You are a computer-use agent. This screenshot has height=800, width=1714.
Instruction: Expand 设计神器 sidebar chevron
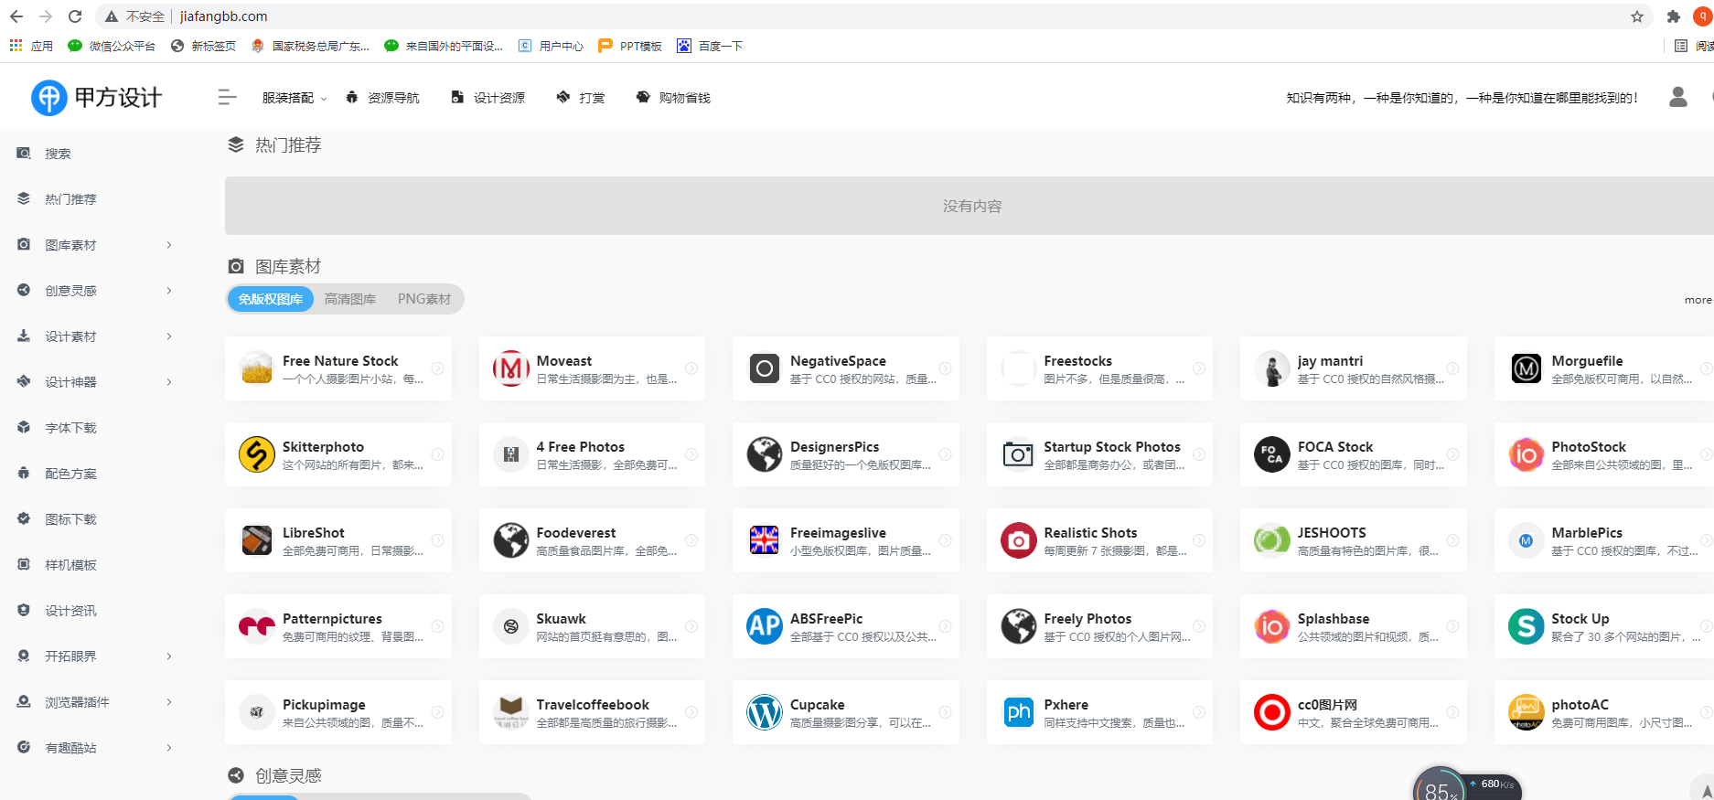point(169,382)
